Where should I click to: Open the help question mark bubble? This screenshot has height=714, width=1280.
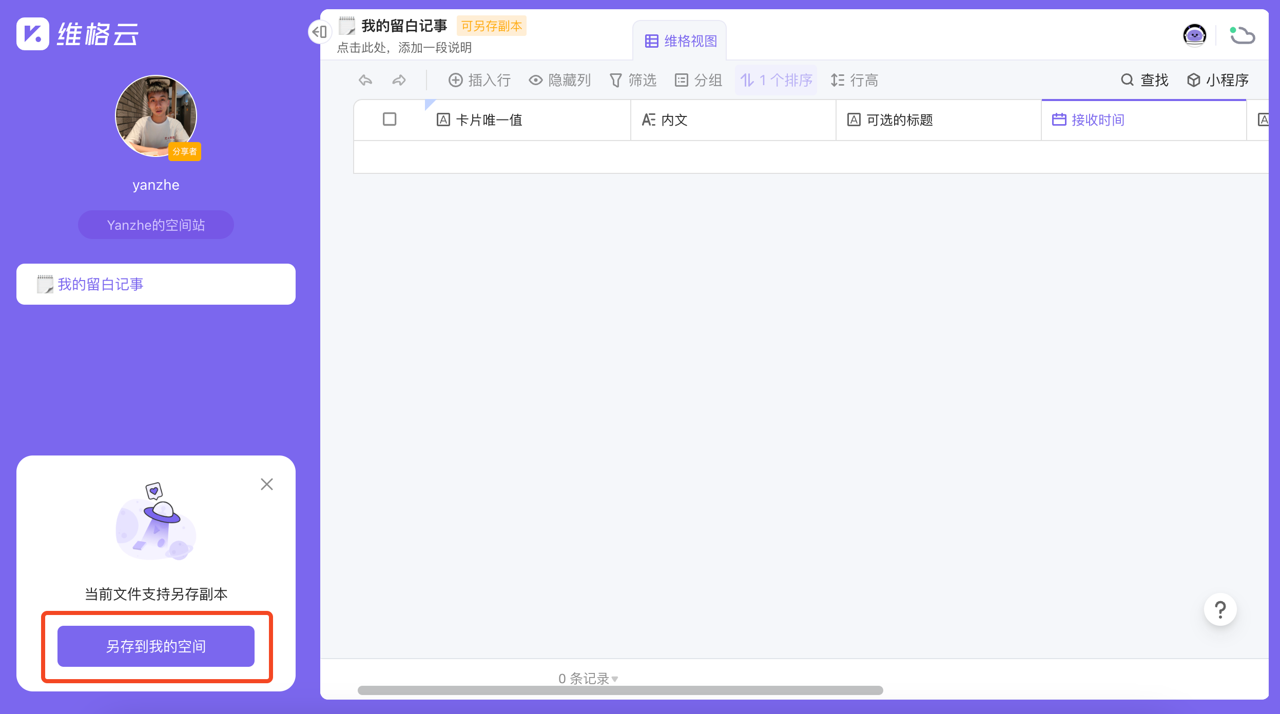pyautogui.click(x=1220, y=608)
